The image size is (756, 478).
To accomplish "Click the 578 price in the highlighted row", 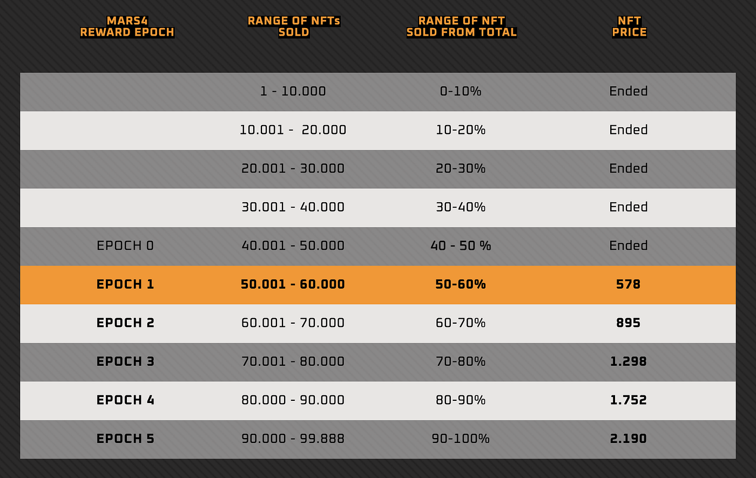I will [628, 284].
